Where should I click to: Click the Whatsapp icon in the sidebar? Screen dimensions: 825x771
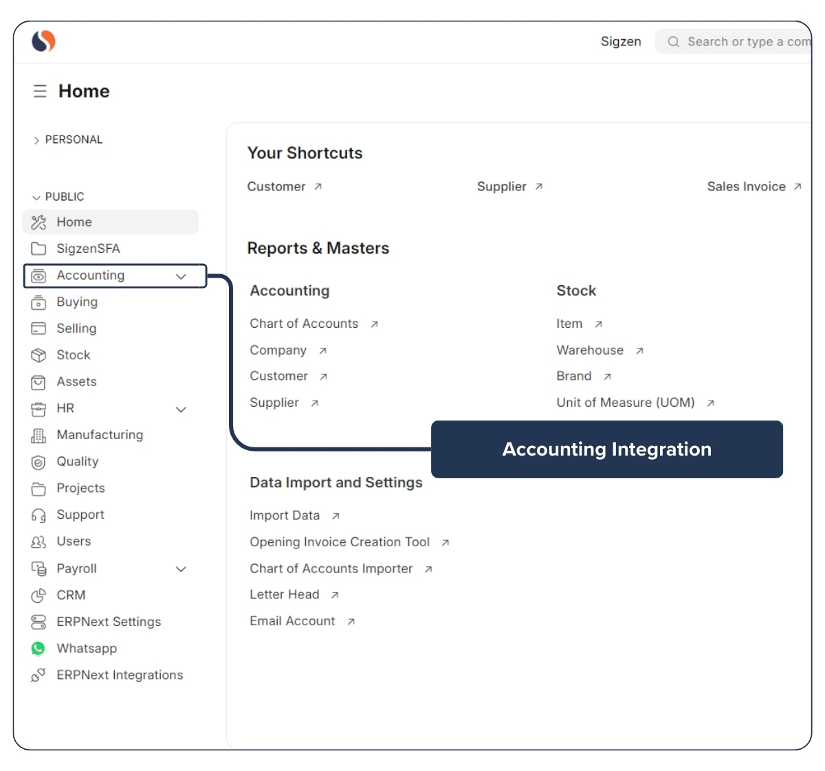pyautogui.click(x=38, y=648)
